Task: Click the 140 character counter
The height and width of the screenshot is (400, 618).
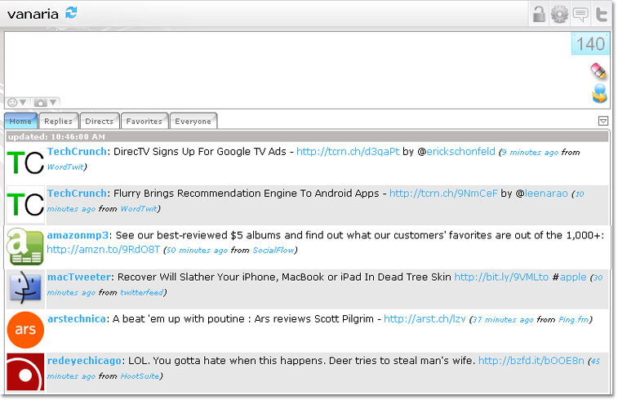Action: coord(590,44)
